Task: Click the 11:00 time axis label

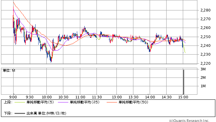Action: (x=80, y=97)
